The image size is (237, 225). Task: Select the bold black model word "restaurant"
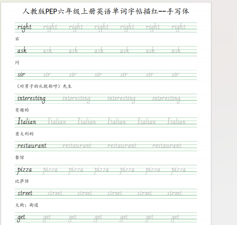[x=32, y=146]
